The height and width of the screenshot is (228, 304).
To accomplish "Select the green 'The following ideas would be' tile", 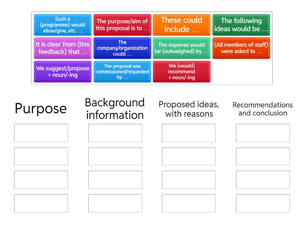I will (241, 25).
